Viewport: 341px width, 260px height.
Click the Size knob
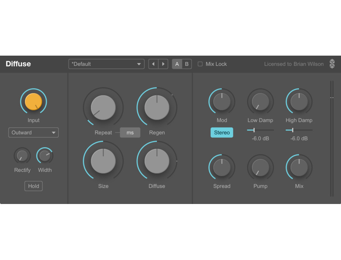[103, 161]
